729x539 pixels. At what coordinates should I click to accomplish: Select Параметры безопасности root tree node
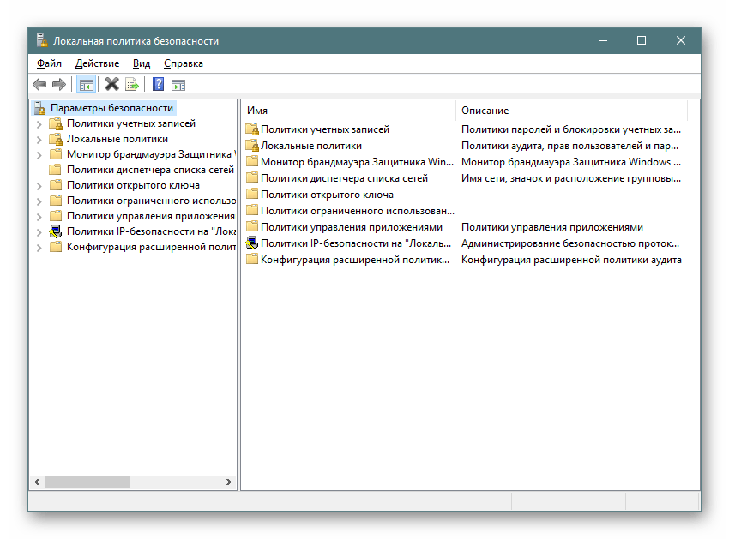(x=111, y=108)
